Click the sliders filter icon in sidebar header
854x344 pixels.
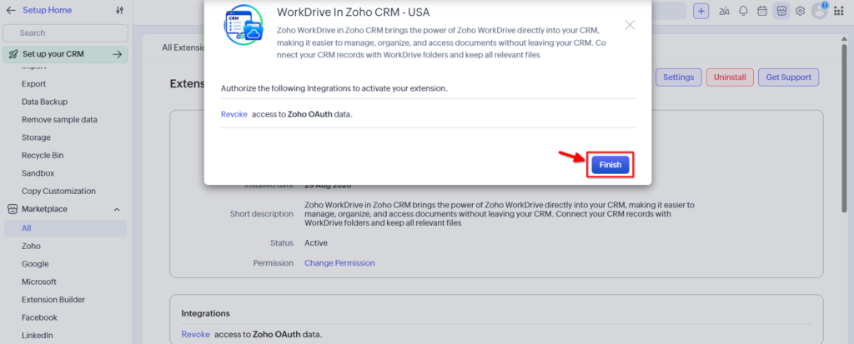pyautogui.click(x=120, y=10)
